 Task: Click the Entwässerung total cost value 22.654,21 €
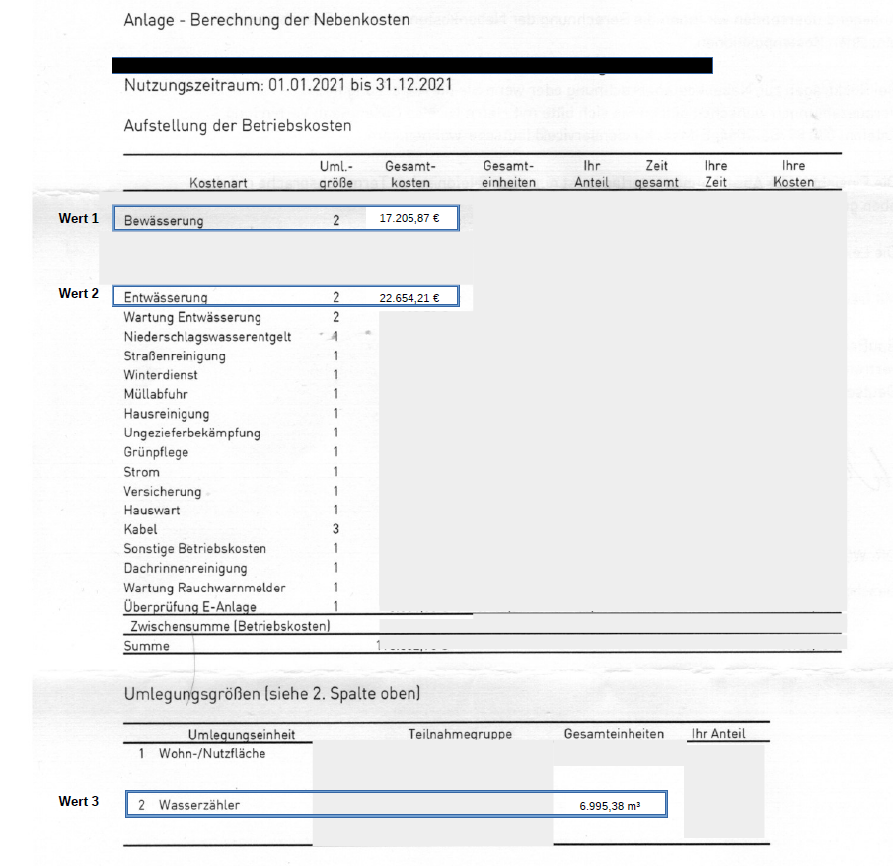(x=409, y=297)
